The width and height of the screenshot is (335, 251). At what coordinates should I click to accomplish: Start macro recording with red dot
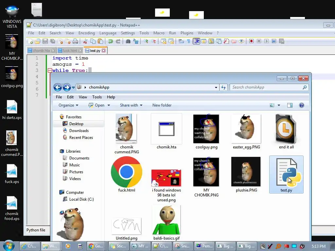(251, 41)
